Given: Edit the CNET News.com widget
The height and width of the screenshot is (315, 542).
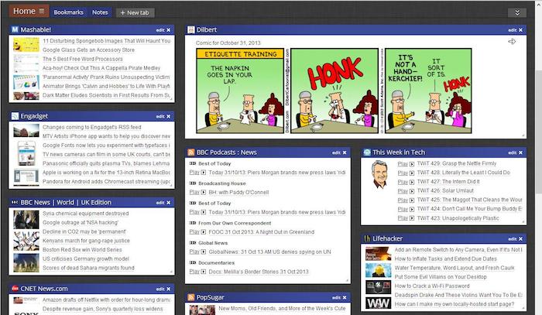Looking at the screenshot, I should (160, 289).
